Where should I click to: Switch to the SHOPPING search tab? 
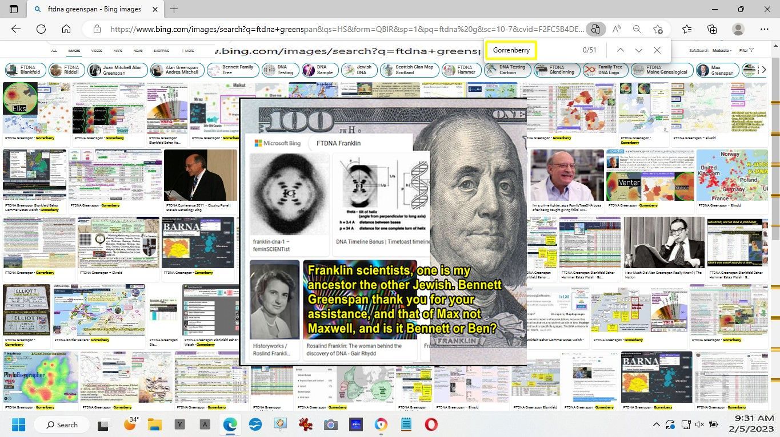coord(161,51)
